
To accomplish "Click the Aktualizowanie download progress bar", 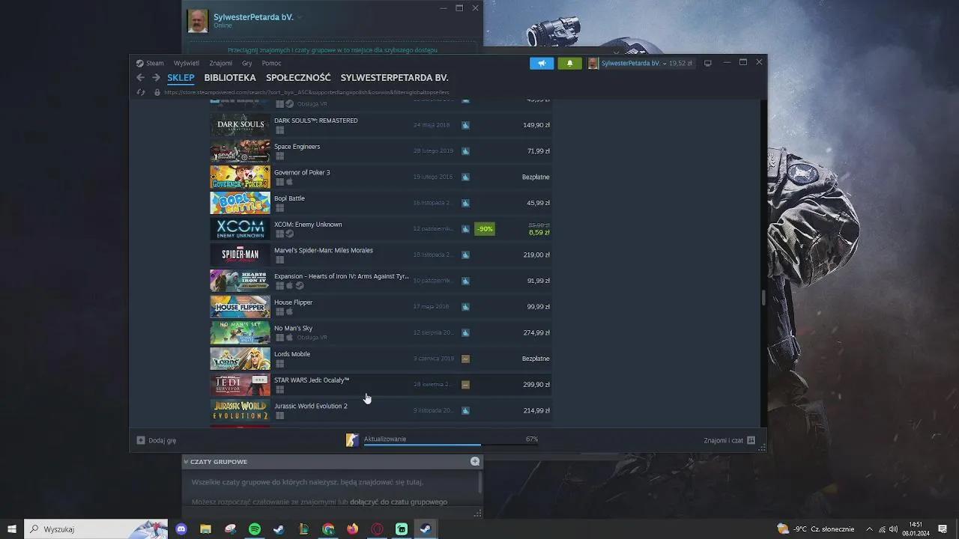I will 451,445.
